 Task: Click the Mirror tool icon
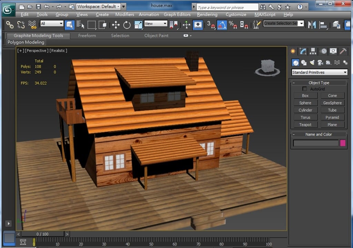[312, 24]
